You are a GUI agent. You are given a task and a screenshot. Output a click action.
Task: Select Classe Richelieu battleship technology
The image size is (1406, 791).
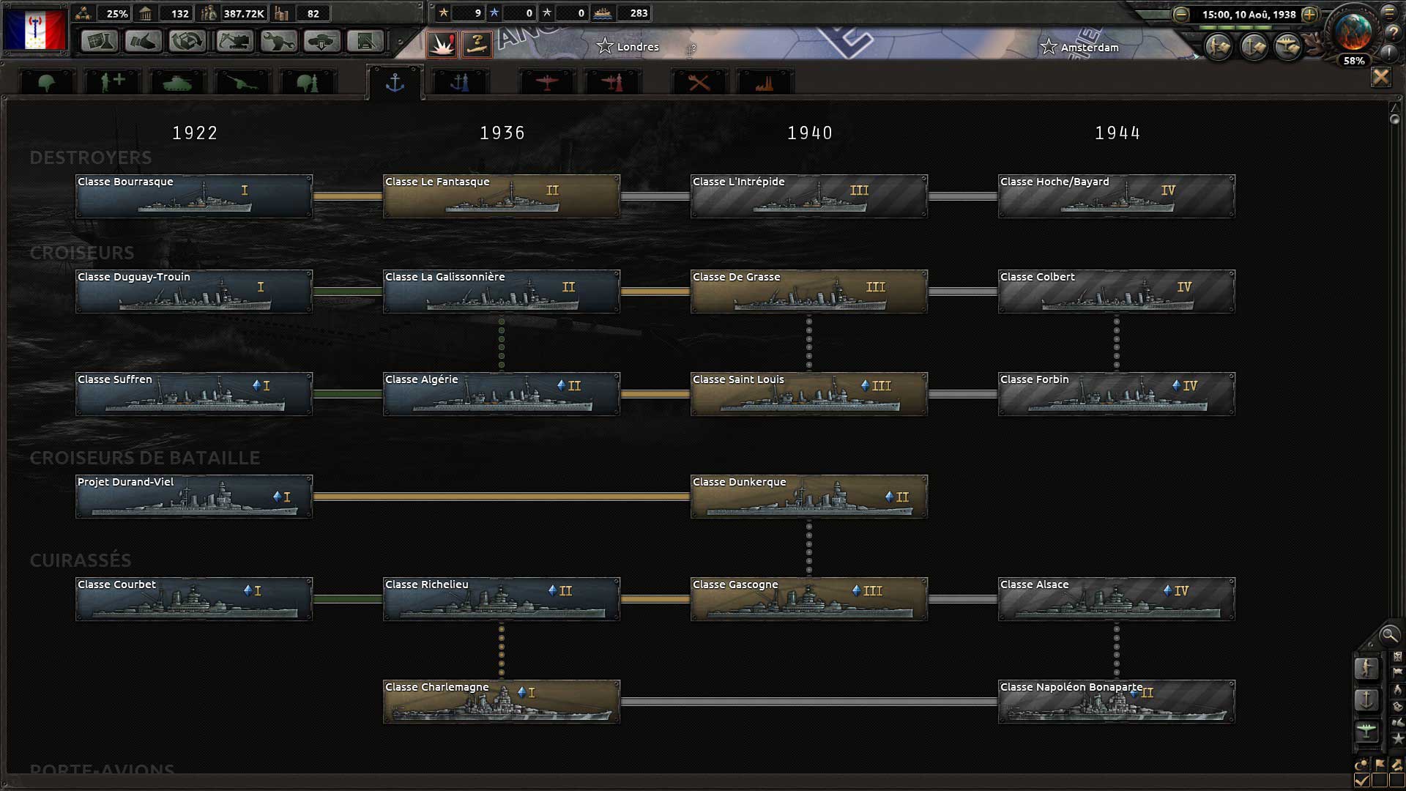502,598
